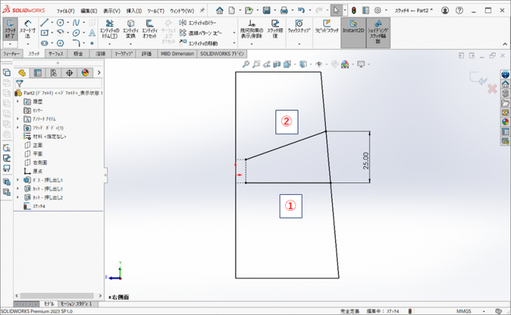Switch to the サーフェス tab

point(55,53)
